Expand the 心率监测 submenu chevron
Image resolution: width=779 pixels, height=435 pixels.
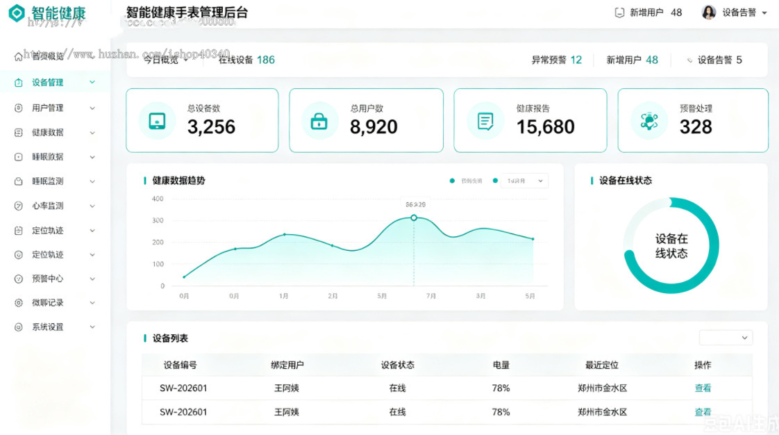(92, 205)
